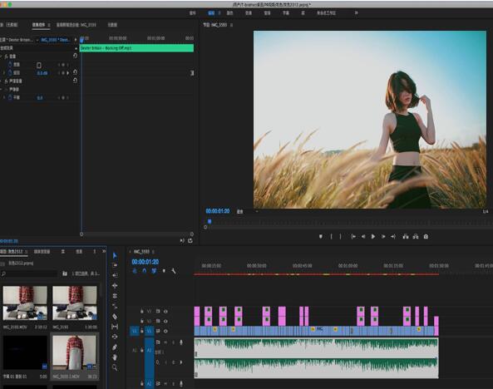
Task: Step forward one frame in Program monitor
Action: pos(383,237)
